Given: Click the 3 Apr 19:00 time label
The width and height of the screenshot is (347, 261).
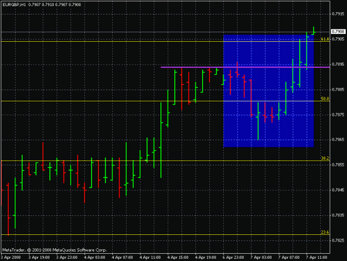Looking at the screenshot, I should [x=39, y=258].
